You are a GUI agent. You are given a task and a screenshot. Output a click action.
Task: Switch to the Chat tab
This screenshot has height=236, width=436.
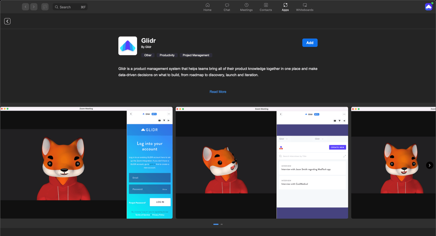click(x=227, y=7)
